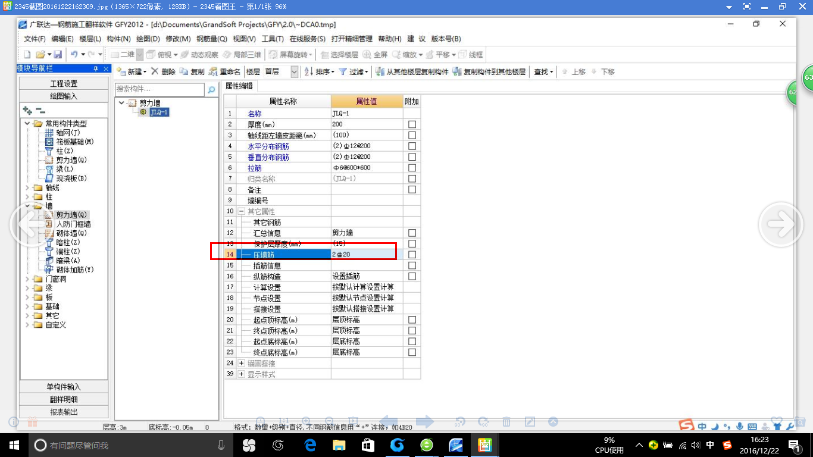The image size is (813, 457).
Task: Click 选择楼层 (select floor) tool
Action: pos(339,55)
